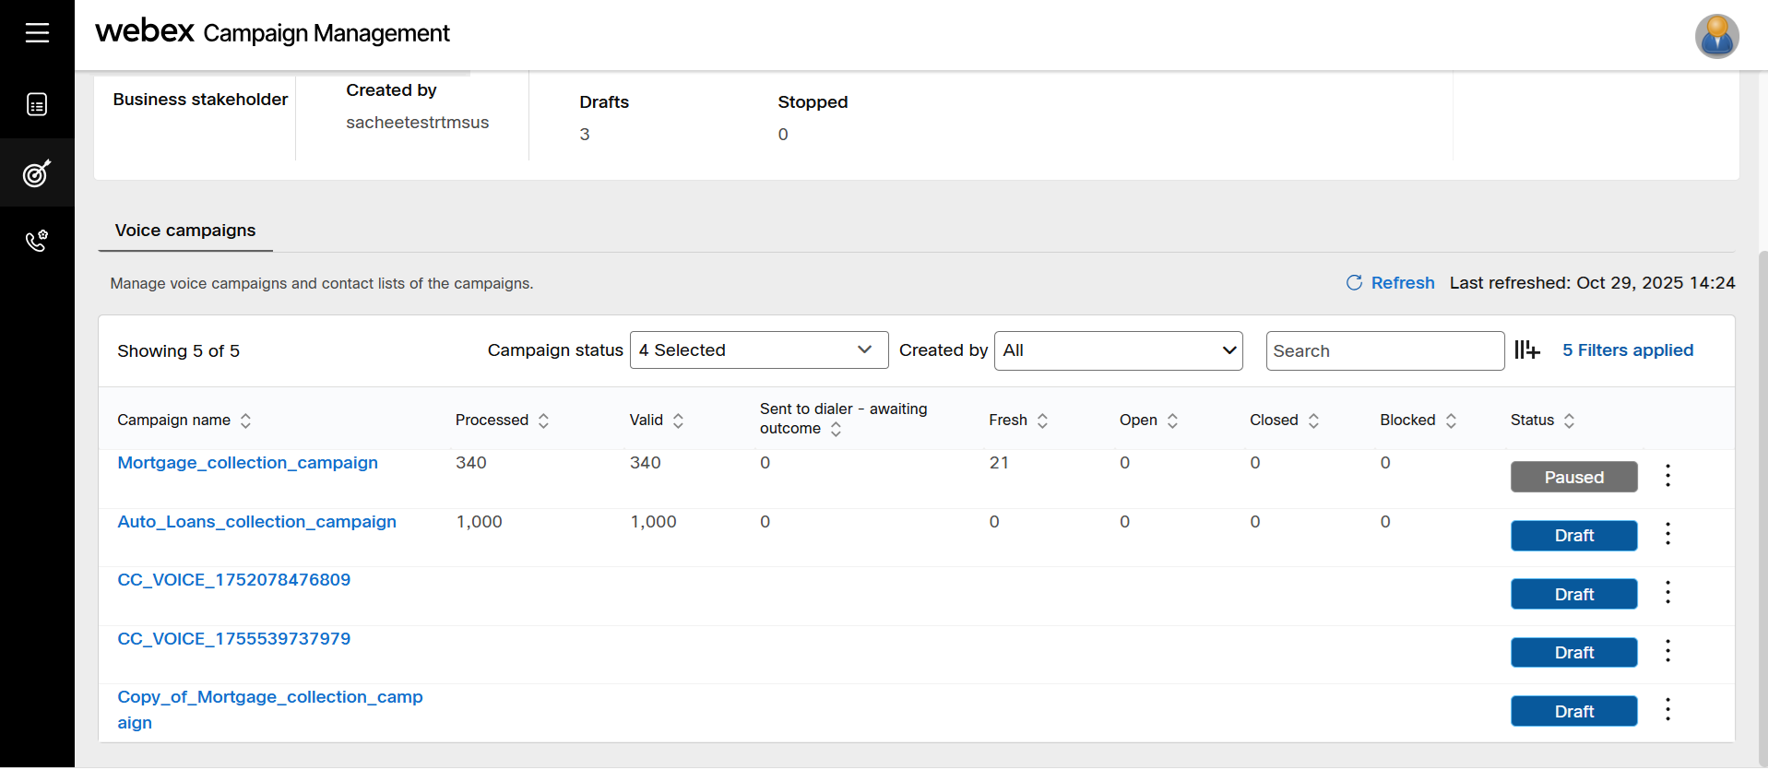Open the phone settings sidebar icon
The width and height of the screenshot is (1768, 782).
(37, 241)
